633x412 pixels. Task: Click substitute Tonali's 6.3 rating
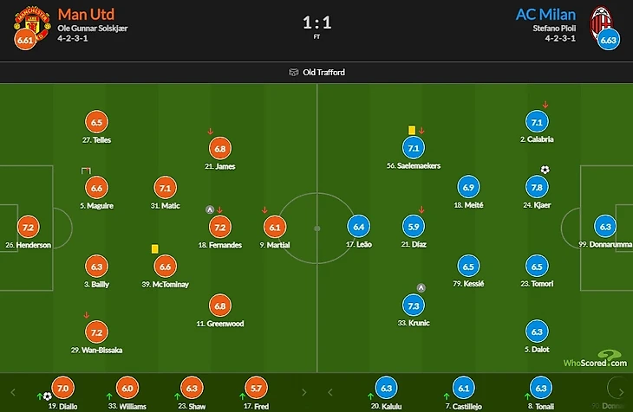pos(539,389)
